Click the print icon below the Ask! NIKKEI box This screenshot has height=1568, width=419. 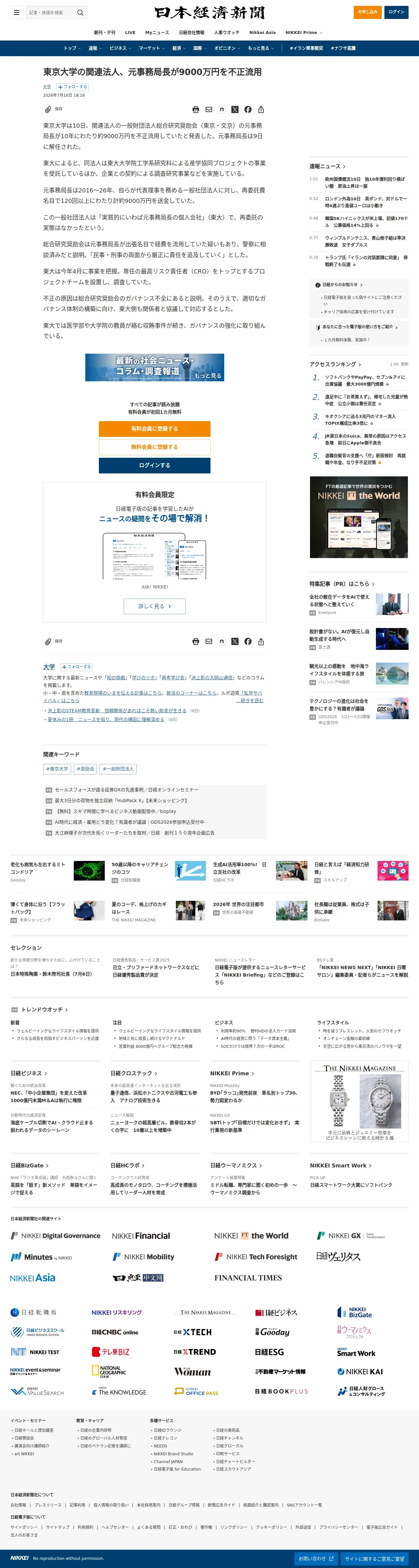point(196,642)
